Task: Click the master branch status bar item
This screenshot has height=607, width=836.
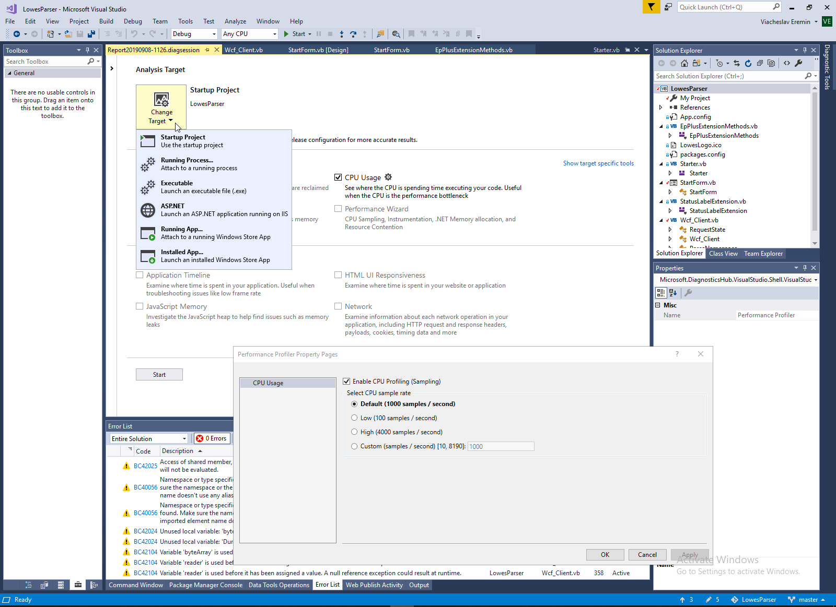Action: click(806, 600)
